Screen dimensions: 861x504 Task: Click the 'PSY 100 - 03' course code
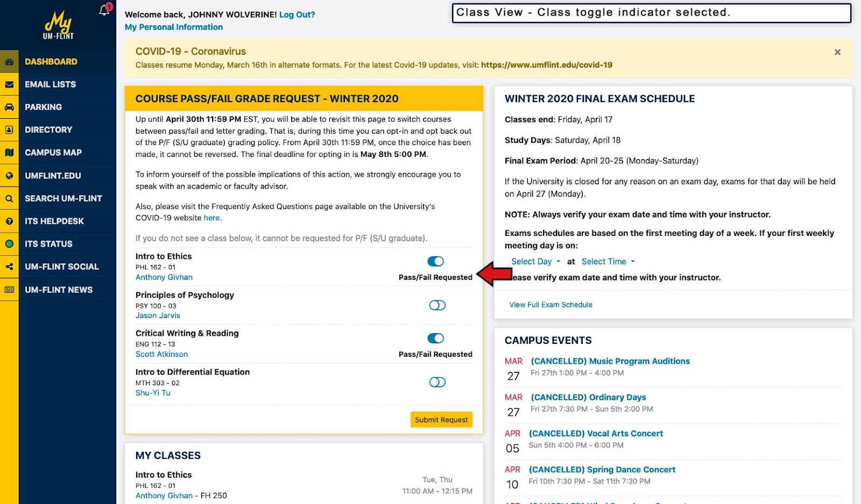click(x=156, y=306)
